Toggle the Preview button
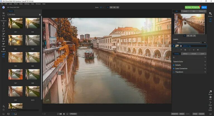This screenshot has height=116, width=214. (73, 114)
